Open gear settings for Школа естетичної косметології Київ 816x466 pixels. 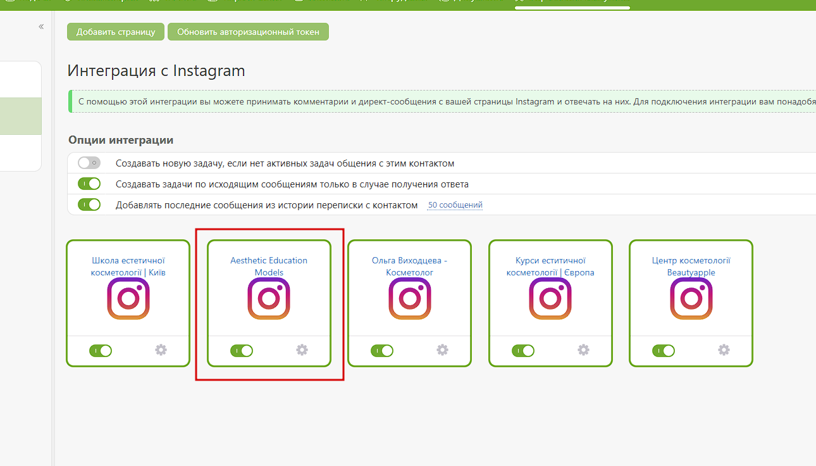coord(161,350)
